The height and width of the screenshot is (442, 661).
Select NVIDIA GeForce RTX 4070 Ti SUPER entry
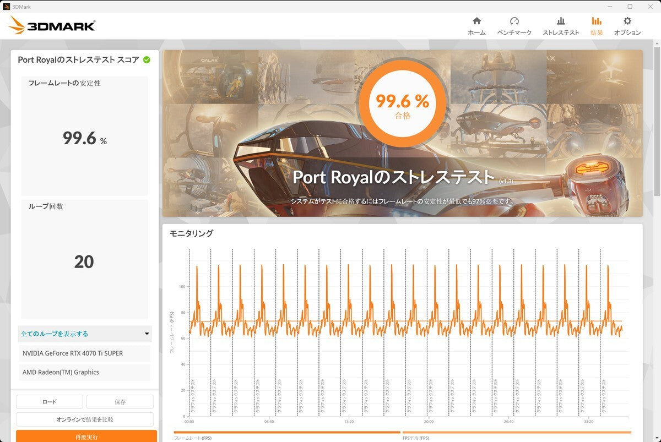(x=85, y=353)
